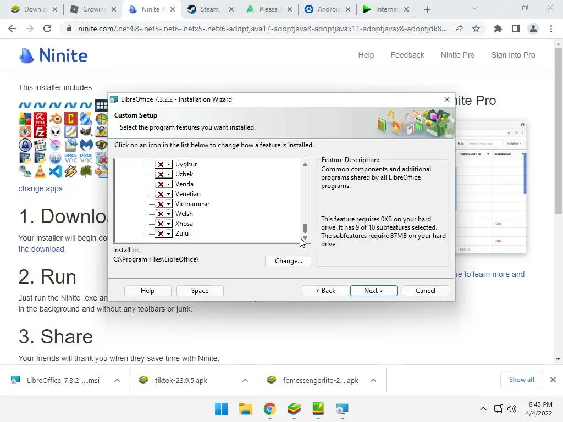Switch to the Growing browser tab
Screen dimensions: 563x422
pyautogui.click(x=93, y=9)
